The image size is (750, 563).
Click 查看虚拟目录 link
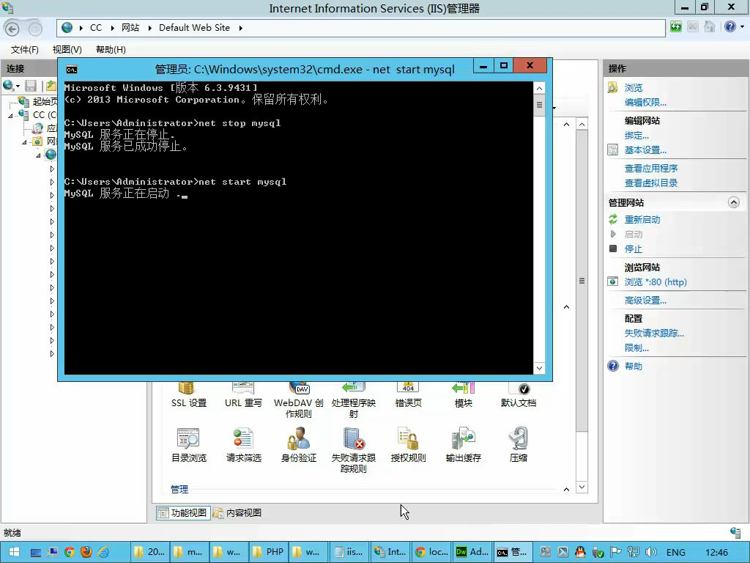[x=651, y=183]
